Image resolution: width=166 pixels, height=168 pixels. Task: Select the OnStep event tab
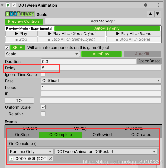pos(22,135)
